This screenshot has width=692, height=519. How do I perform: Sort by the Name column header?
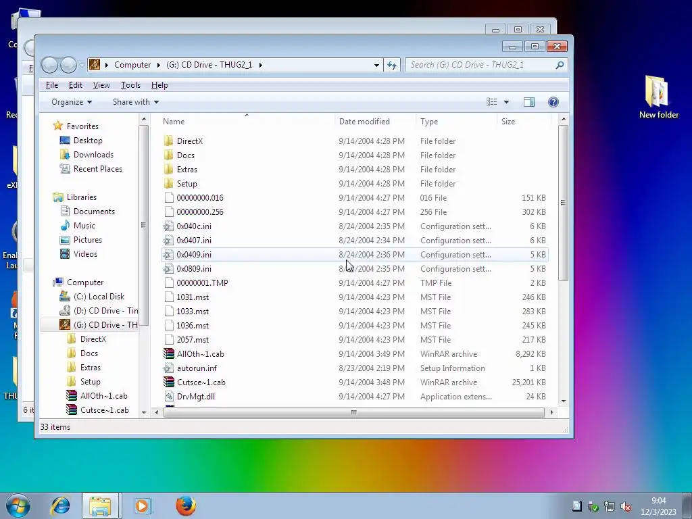[246, 122]
